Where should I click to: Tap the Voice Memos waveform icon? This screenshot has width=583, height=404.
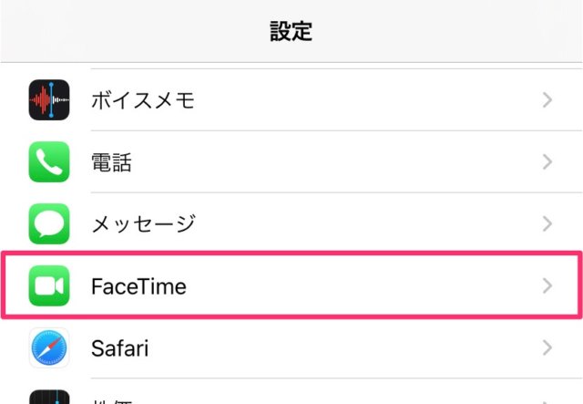[49, 99]
